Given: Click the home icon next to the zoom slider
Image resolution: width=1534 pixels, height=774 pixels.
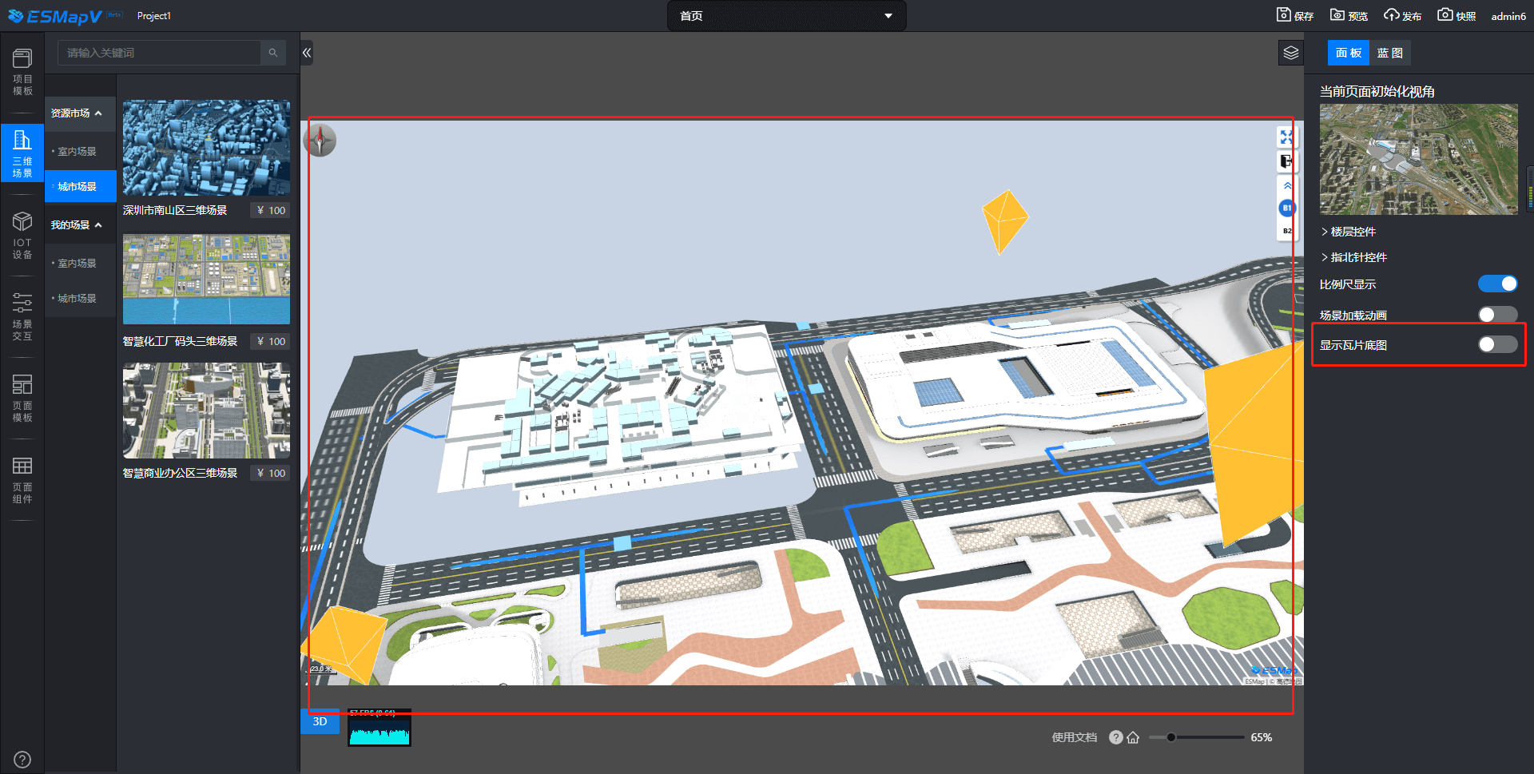Looking at the screenshot, I should [1133, 737].
